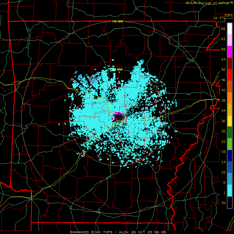
Task: Click the magenta legend swatch
Action: (x=230, y=52)
